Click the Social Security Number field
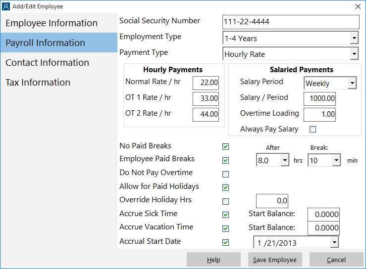The width and height of the screenshot is (366, 269). coord(291,22)
